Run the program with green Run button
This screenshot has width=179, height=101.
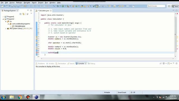63,6
